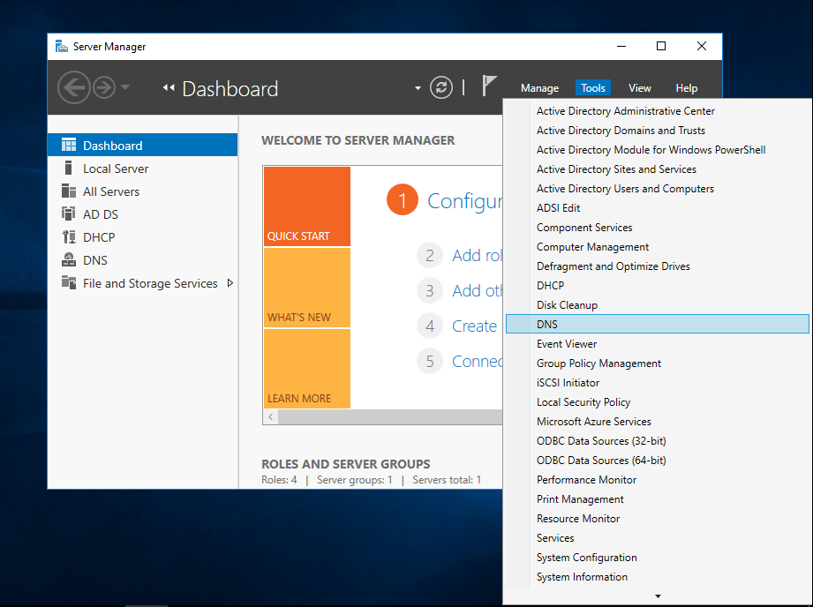Click the DHCP sidebar icon
Screen dimensions: 813x607
69,237
